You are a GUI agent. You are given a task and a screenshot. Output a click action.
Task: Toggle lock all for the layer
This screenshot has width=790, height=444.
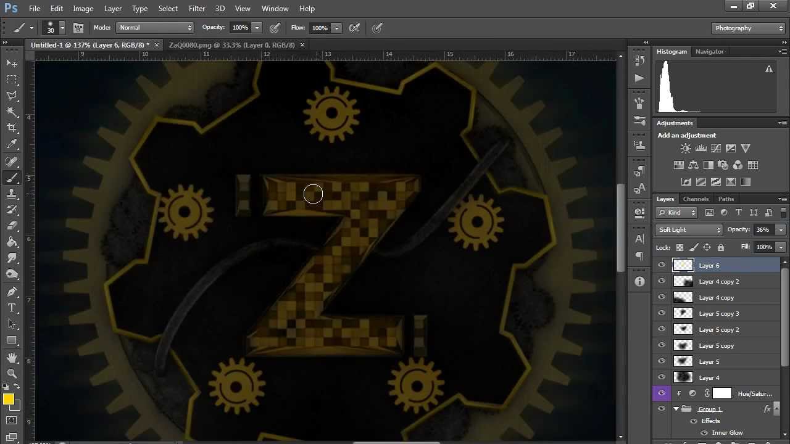point(720,247)
